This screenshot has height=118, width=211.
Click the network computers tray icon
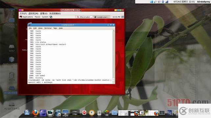(155, 2)
